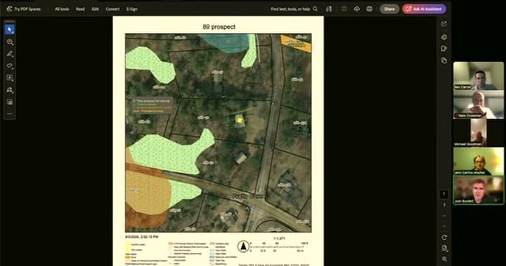Image resolution: width=506 pixels, height=266 pixels.
Task: Click the link/email icon in top bar
Action: click(369, 9)
